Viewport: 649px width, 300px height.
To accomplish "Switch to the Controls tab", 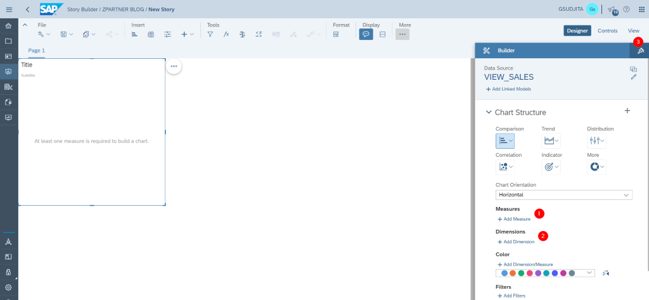I will coord(607,30).
